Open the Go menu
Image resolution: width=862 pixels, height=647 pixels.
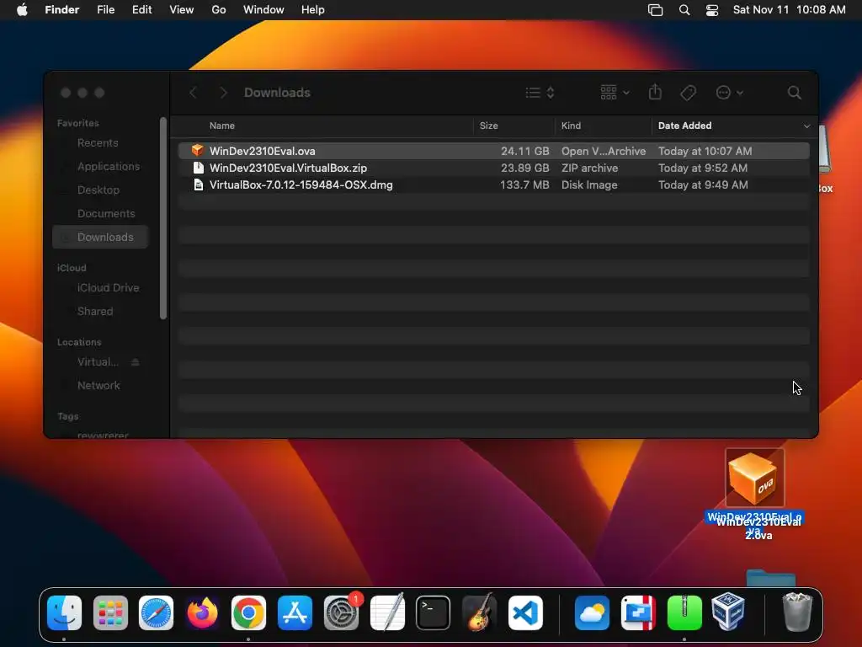point(219,10)
